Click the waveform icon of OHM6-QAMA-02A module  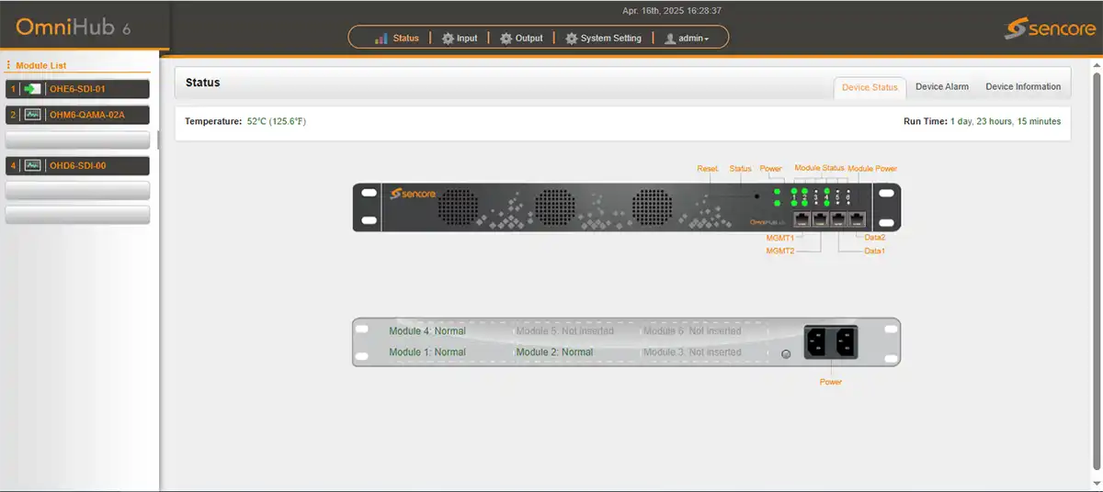(32, 115)
